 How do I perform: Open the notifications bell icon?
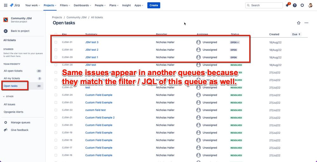tap(287, 5)
